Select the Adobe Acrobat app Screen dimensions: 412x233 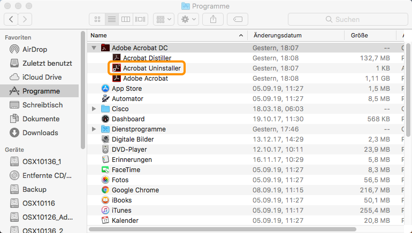146,79
